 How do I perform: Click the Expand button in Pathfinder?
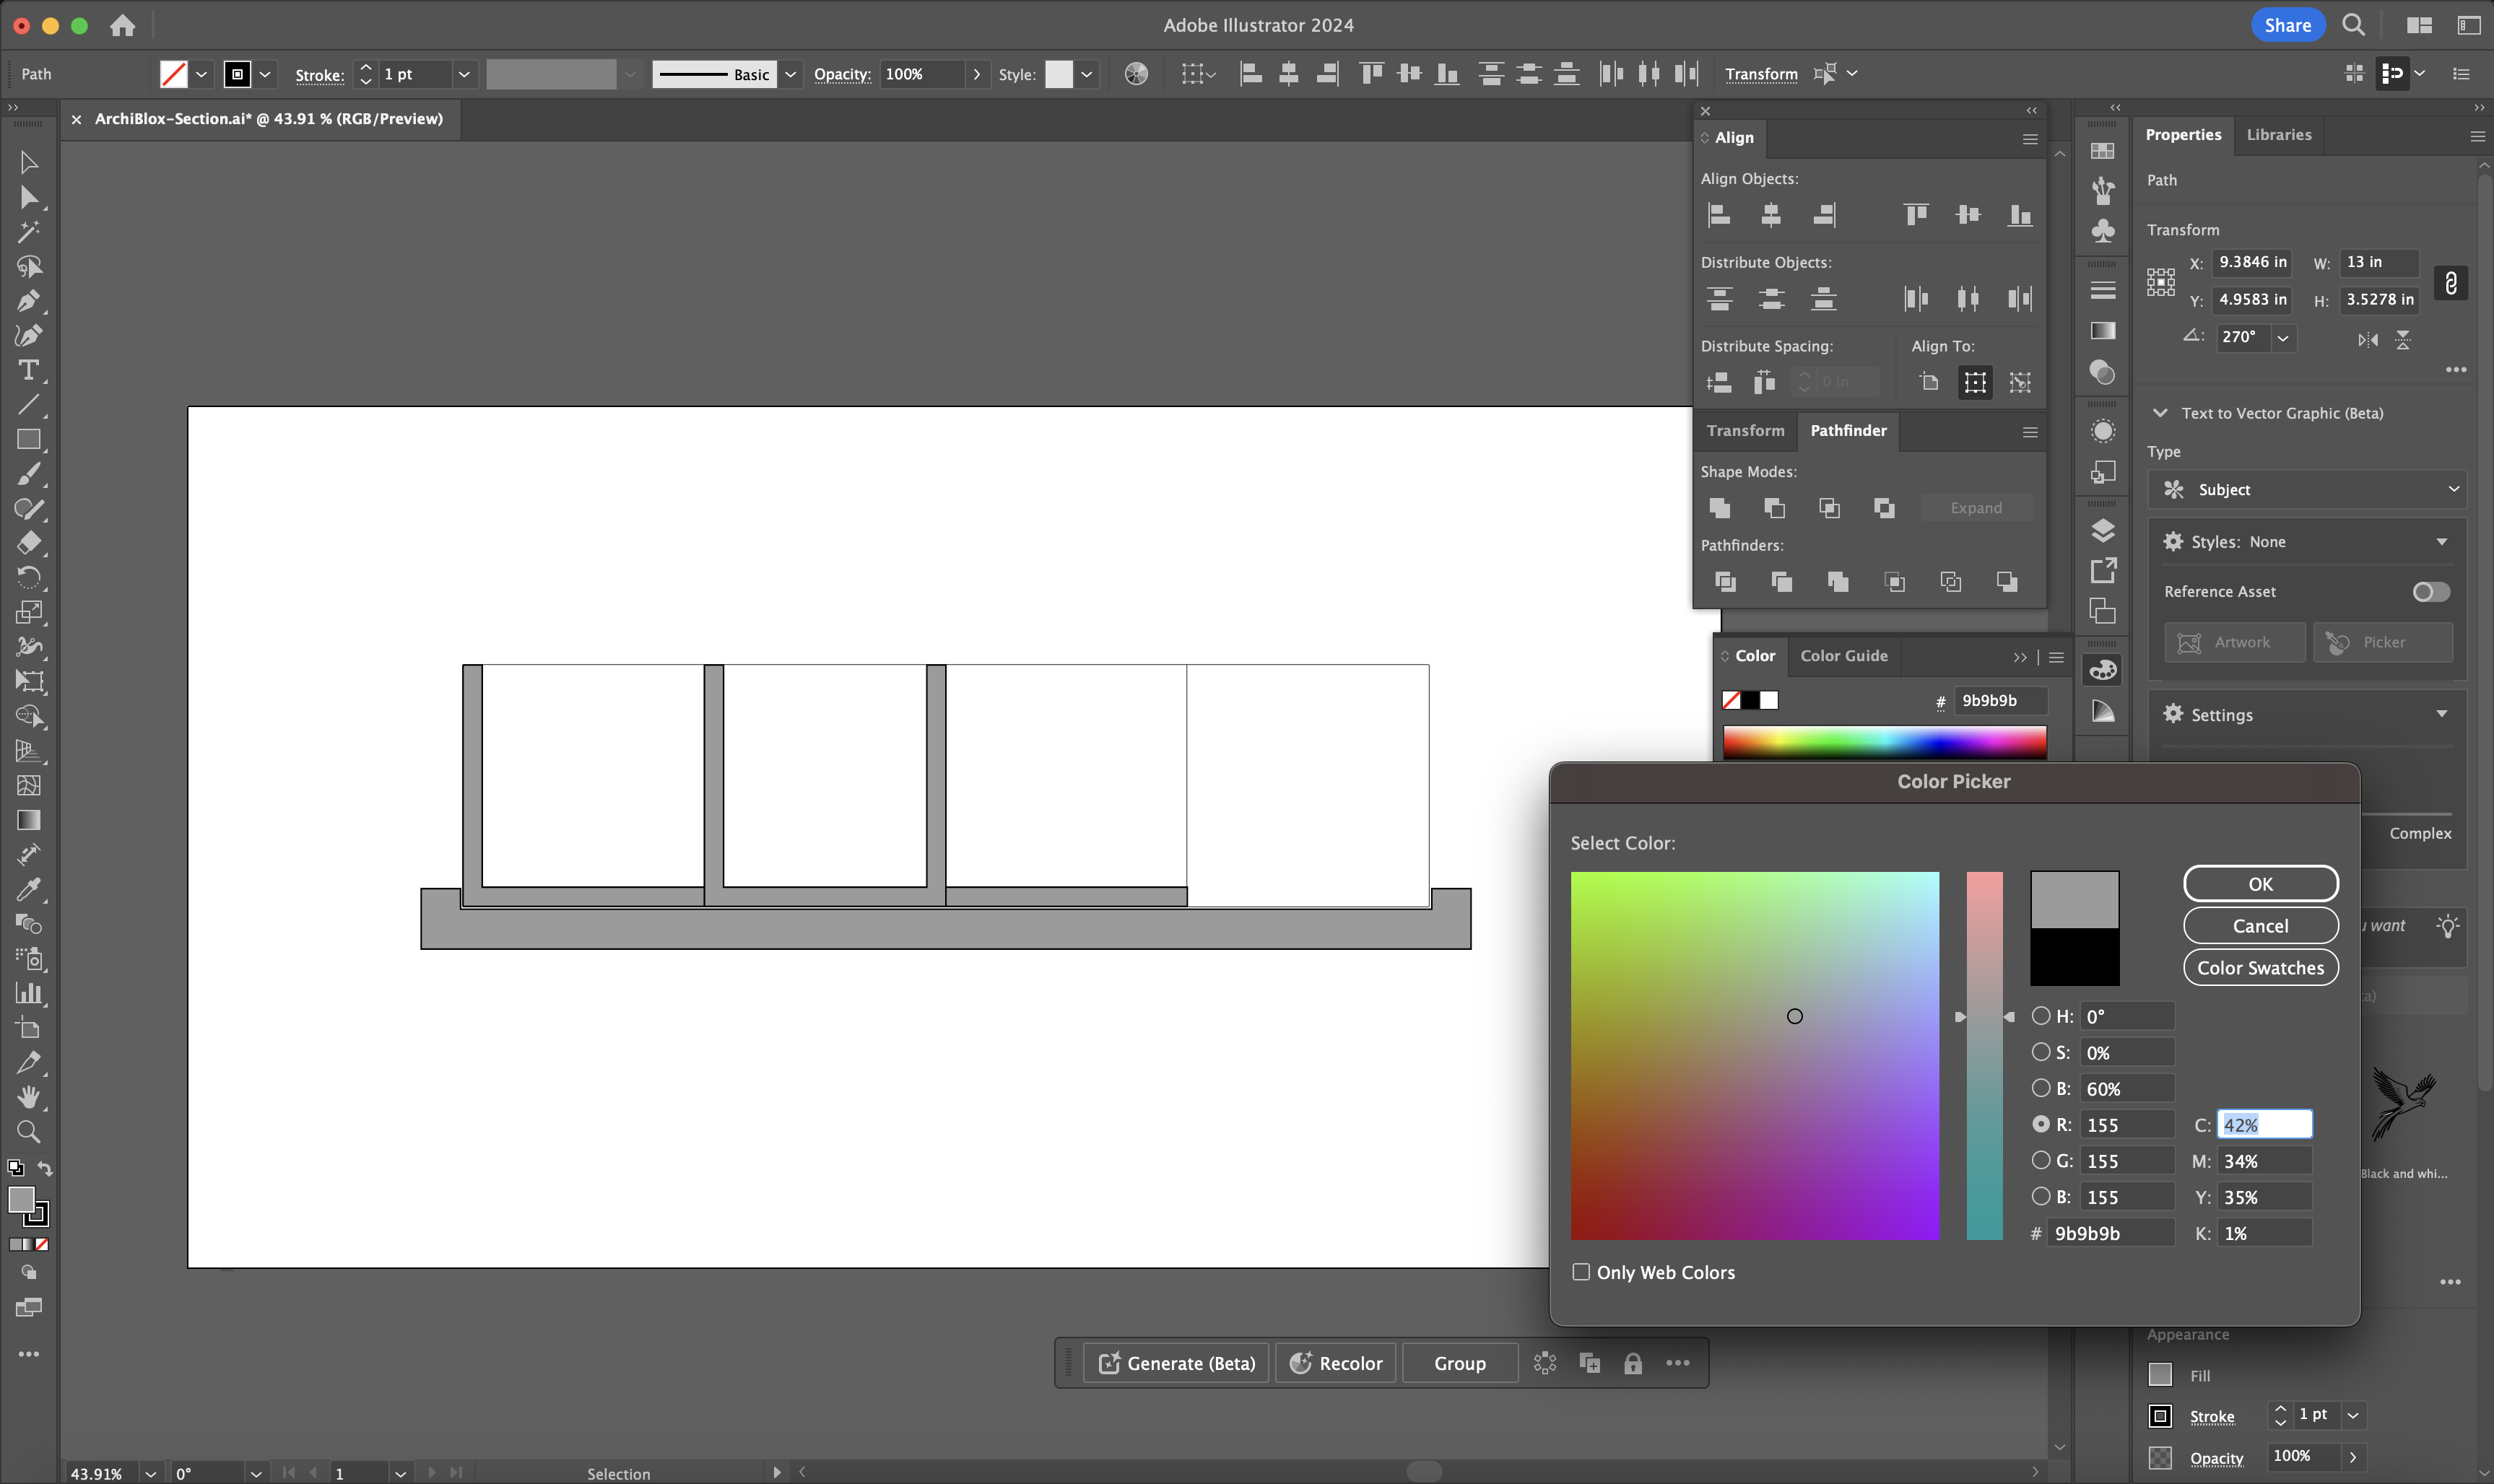click(x=1975, y=507)
